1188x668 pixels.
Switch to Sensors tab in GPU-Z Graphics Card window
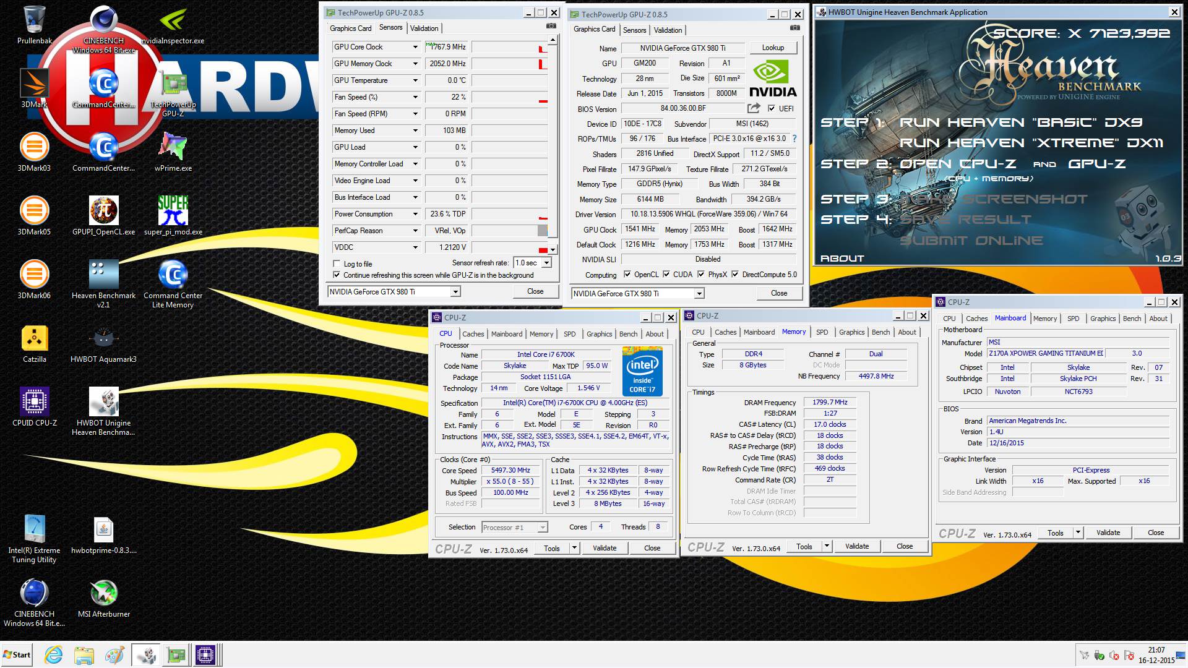tap(634, 30)
